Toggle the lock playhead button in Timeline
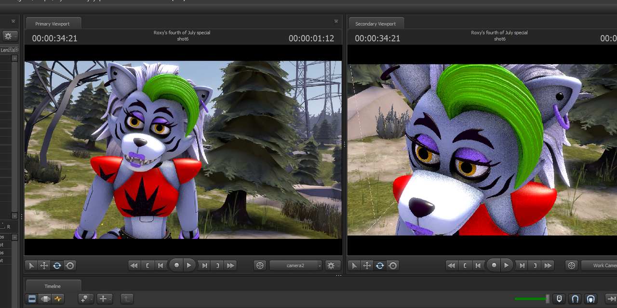Image resolution: width=617 pixels, height=308 pixels. pos(559,299)
